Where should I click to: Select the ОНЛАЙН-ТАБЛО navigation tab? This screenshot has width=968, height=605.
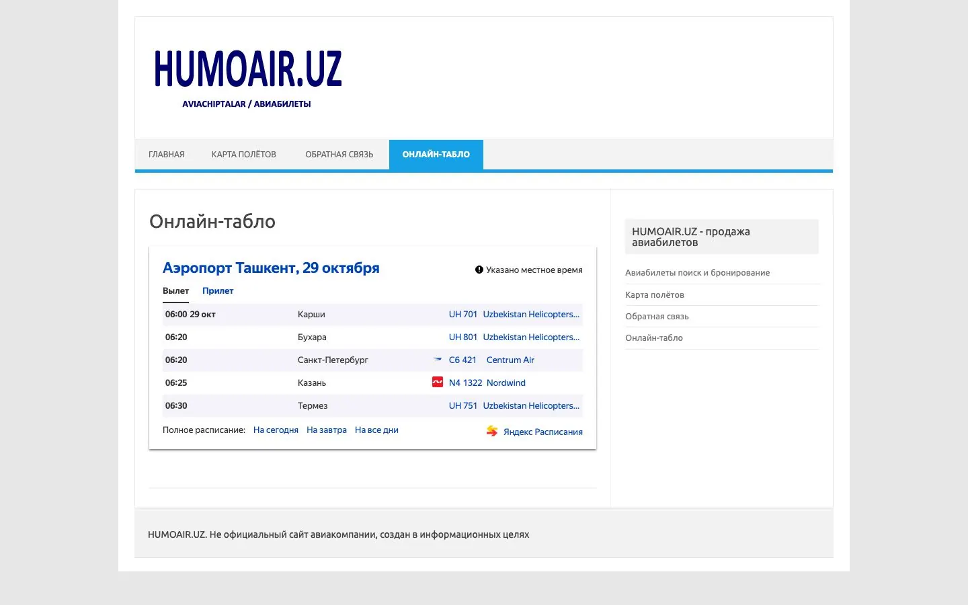436,155
